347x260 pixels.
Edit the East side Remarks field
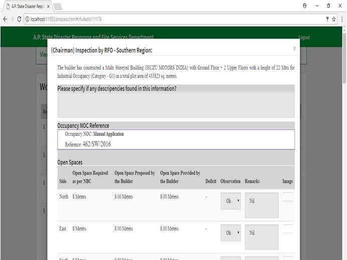[x=261, y=237]
